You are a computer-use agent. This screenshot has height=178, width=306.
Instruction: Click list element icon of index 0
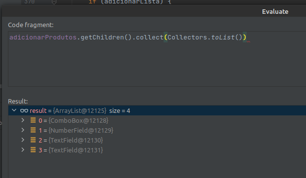pyautogui.click(x=33, y=120)
